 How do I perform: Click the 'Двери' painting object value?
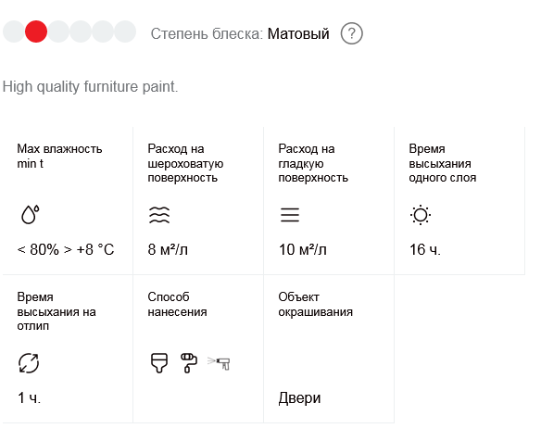299,397
